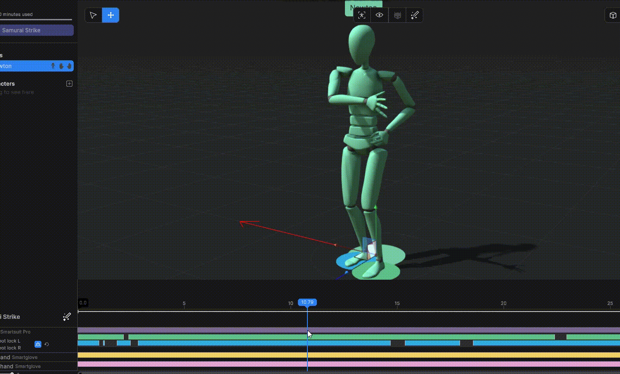Click the yellow hand Smartglove track
The image size is (620, 374).
tap(349, 355)
